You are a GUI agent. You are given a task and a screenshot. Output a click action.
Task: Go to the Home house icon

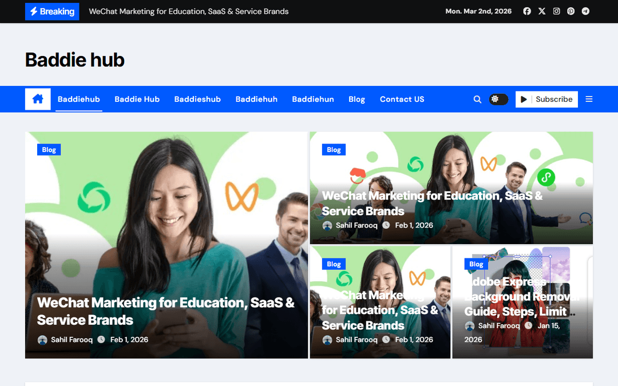[x=38, y=99]
